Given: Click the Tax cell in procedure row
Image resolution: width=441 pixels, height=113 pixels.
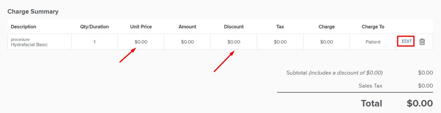Looking at the screenshot, I should [280, 42].
